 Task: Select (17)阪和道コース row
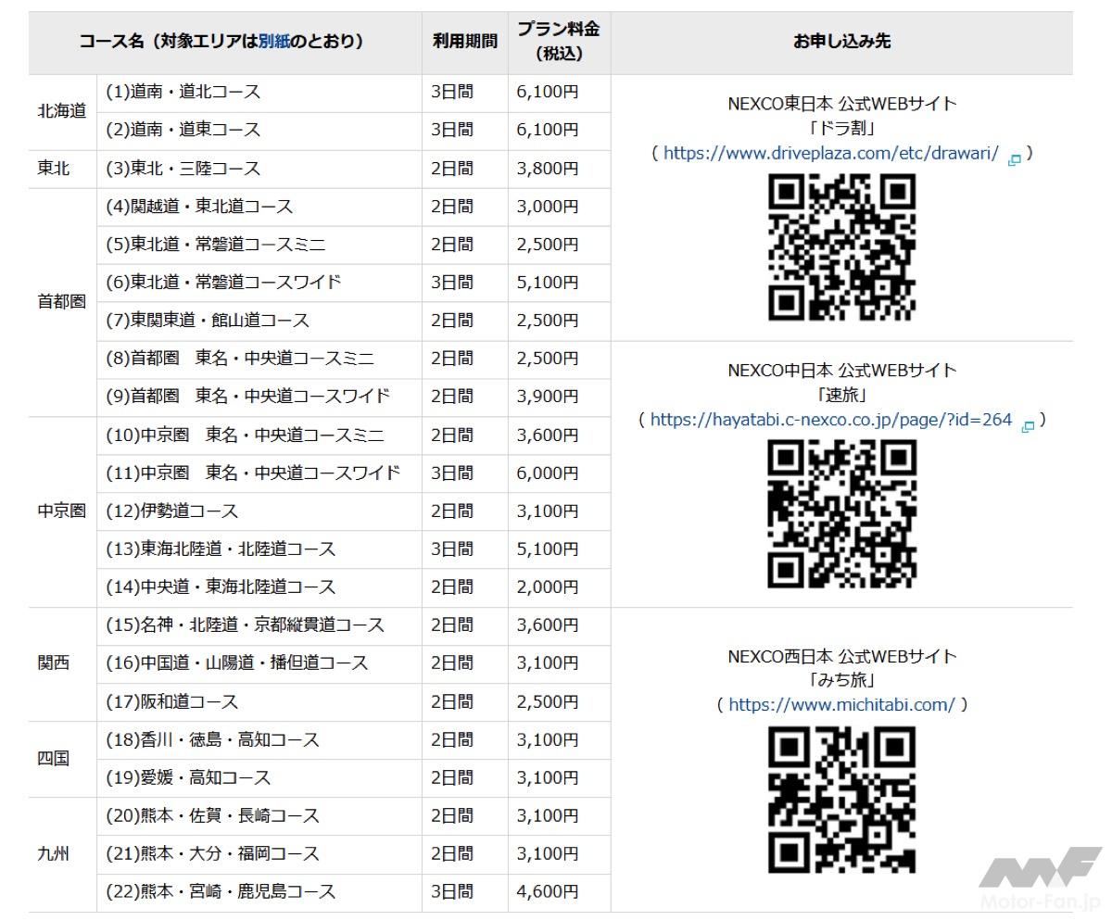(259, 701)
